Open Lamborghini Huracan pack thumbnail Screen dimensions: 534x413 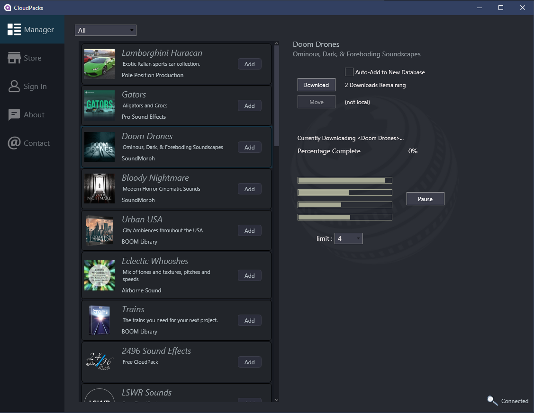[x=100, y=64]
